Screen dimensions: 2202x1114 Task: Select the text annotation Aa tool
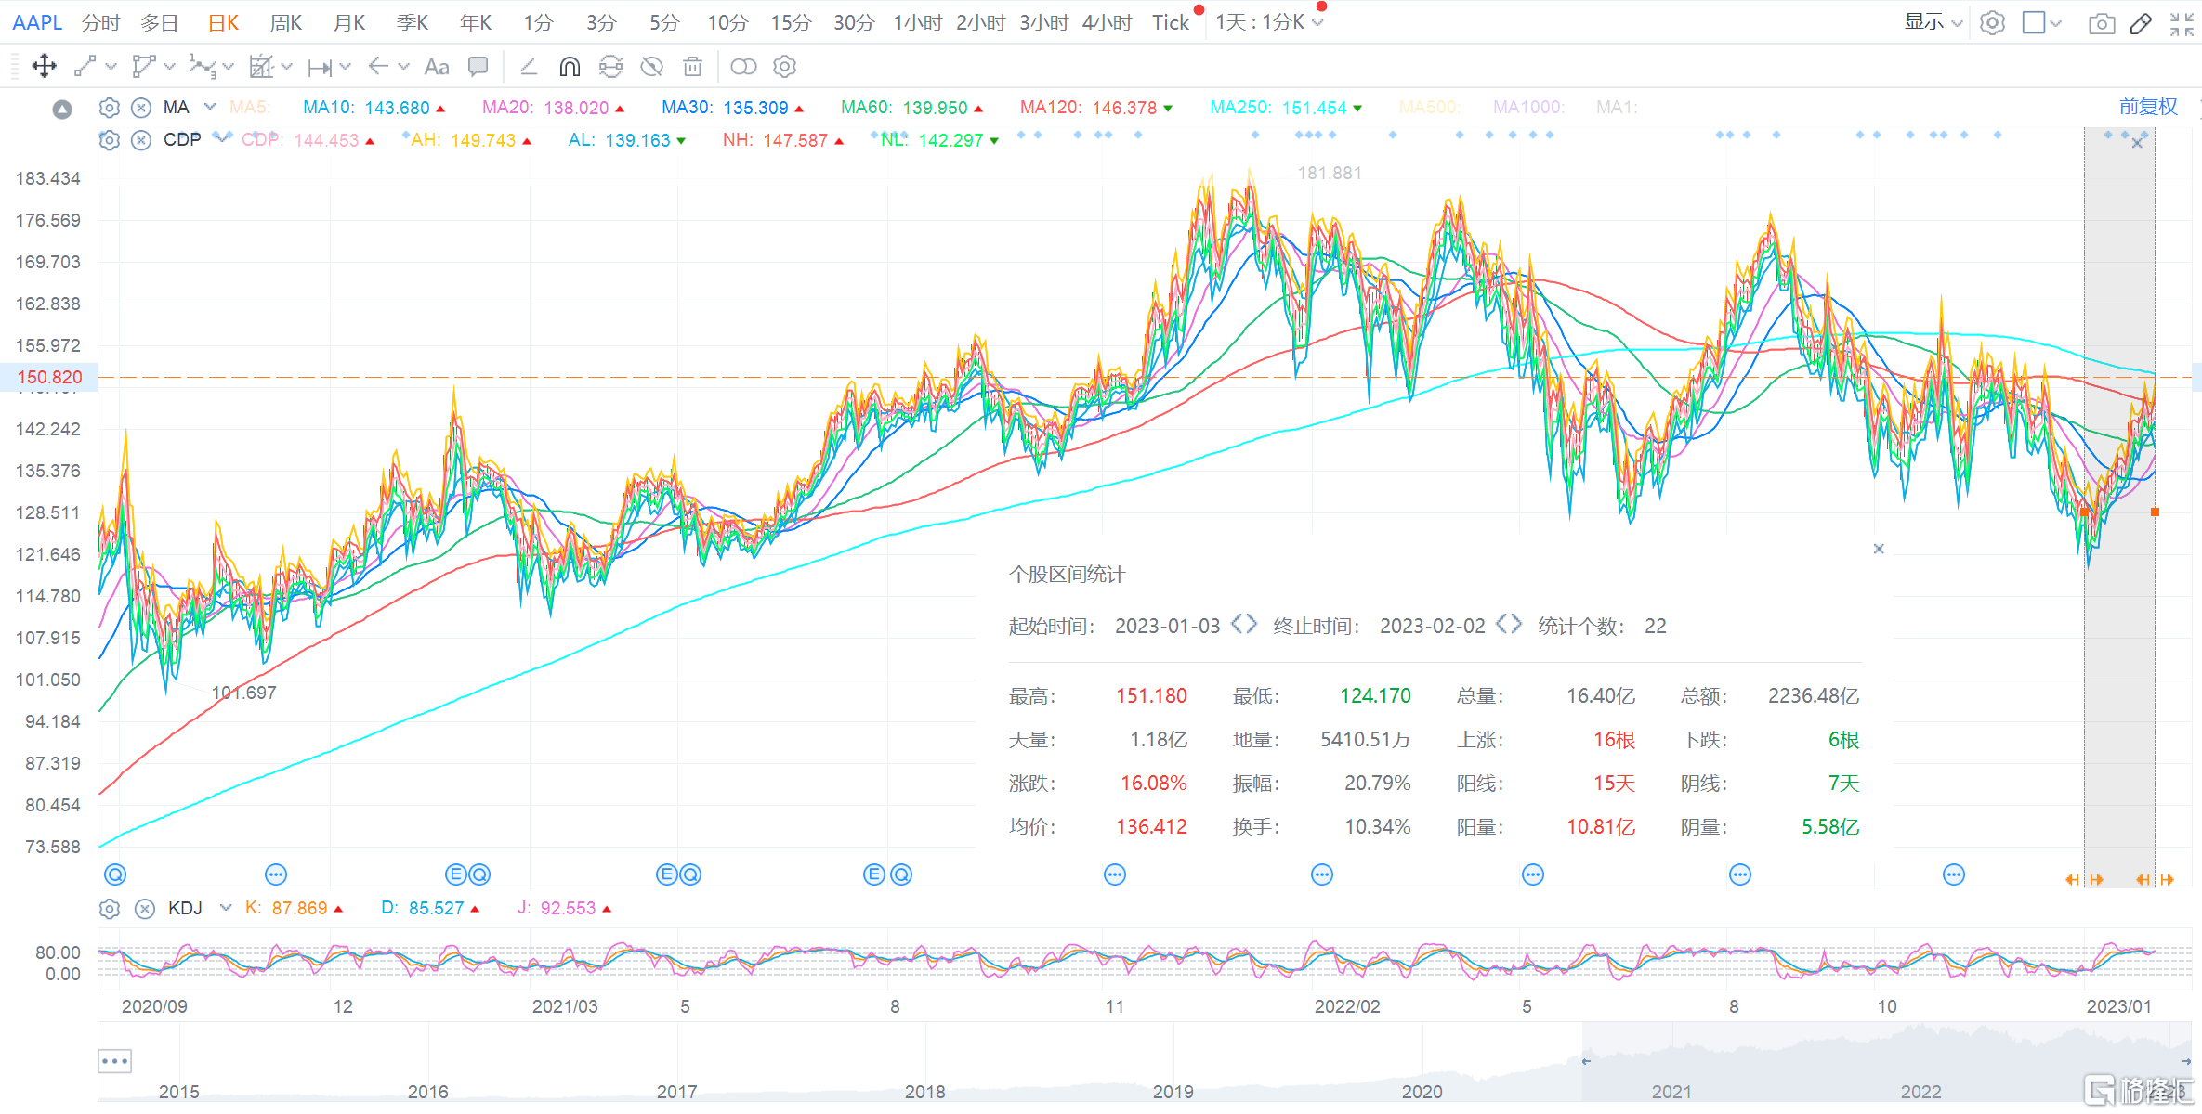[437, 66]
